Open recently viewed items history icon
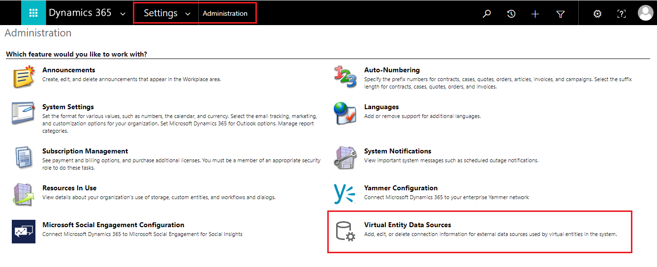 click(511, 14)
